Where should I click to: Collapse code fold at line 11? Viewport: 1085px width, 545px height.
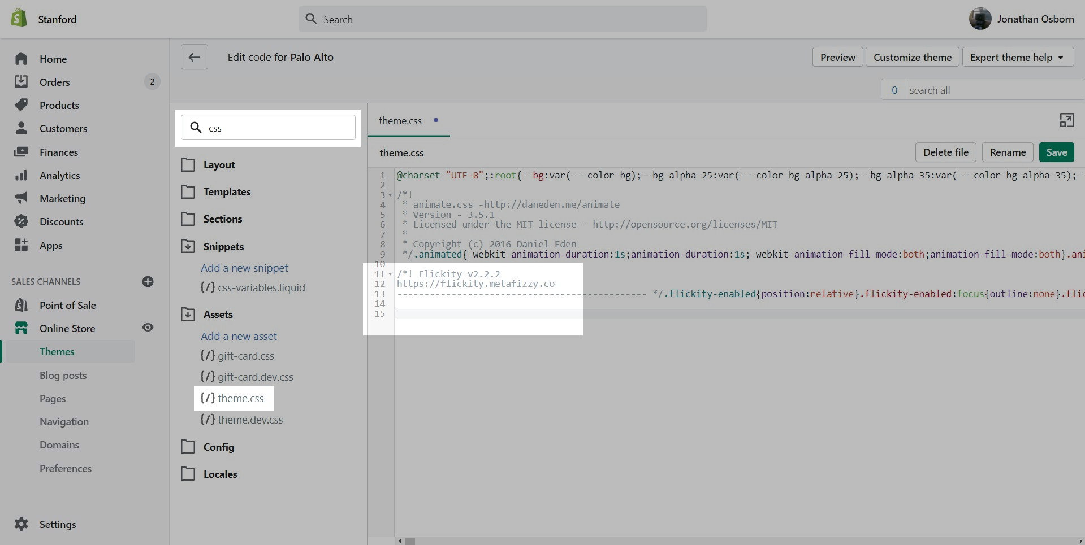390,274
